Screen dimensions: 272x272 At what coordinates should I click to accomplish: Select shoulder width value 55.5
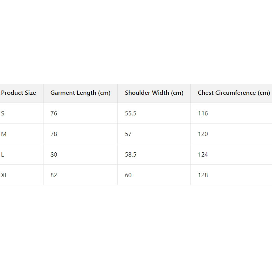[x=131, y=113]
